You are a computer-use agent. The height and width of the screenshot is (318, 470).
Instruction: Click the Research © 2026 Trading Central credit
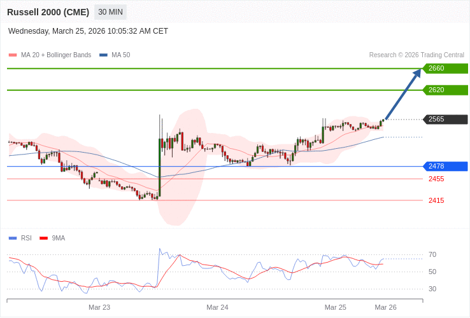pyautogui.click(x=417, y=55)
